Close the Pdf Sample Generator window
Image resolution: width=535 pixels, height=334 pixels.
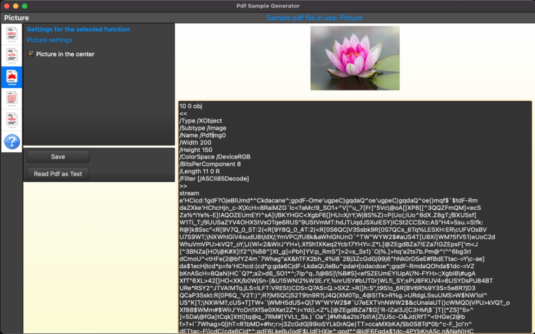6,6
